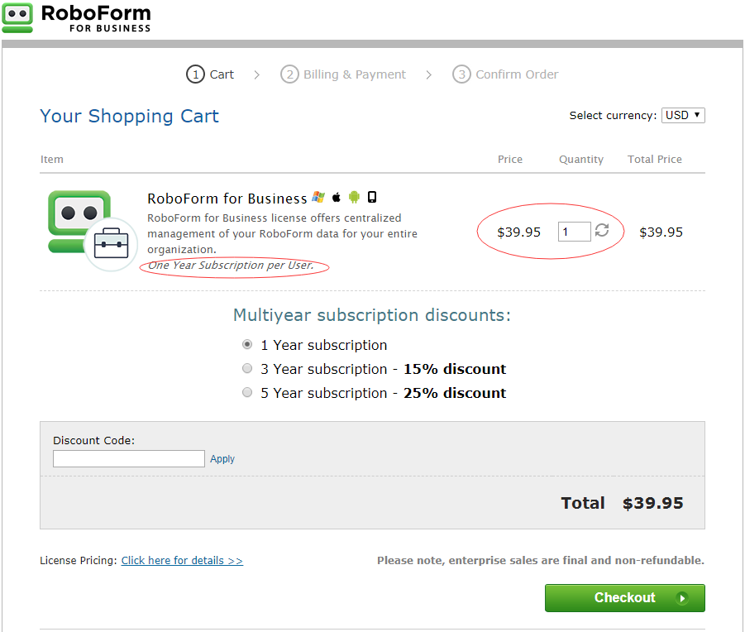Click the Apple platform icon
This screenshot has width=745, height=632.
point(337,197)
